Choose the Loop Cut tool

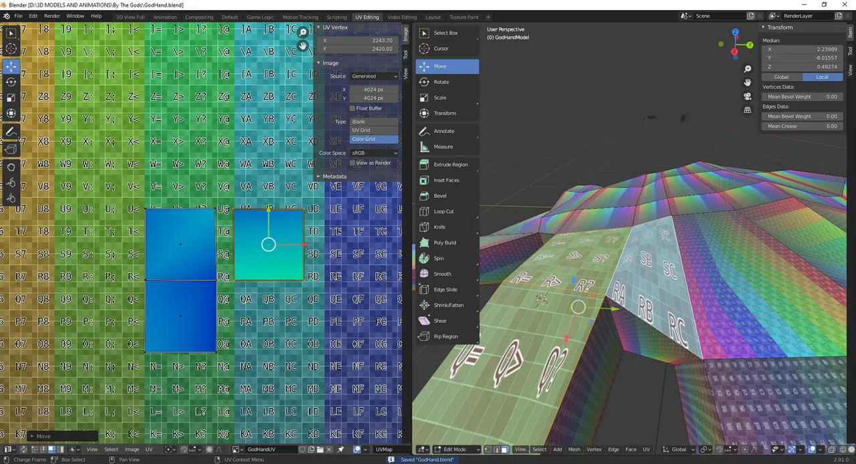coord(447,211)
